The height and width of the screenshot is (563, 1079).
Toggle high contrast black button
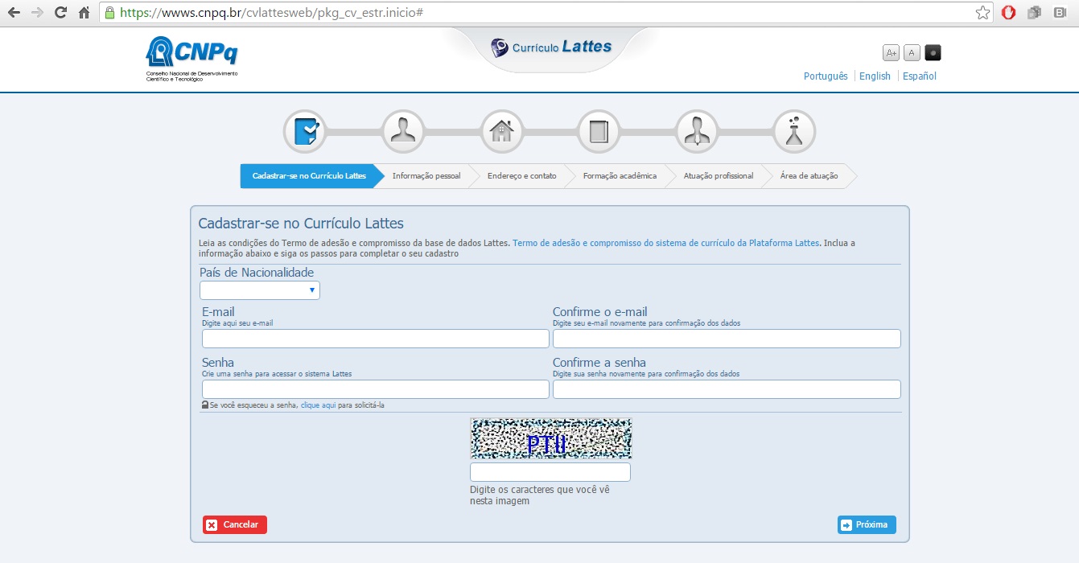[933, 53]
